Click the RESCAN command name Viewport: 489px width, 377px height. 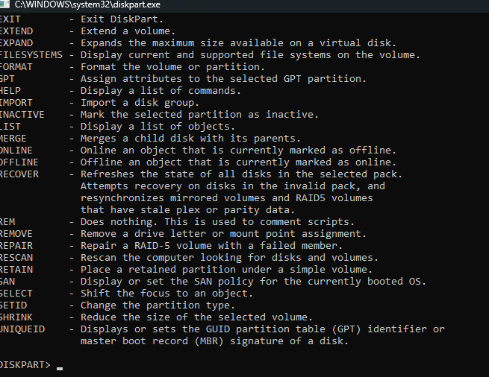16,258
